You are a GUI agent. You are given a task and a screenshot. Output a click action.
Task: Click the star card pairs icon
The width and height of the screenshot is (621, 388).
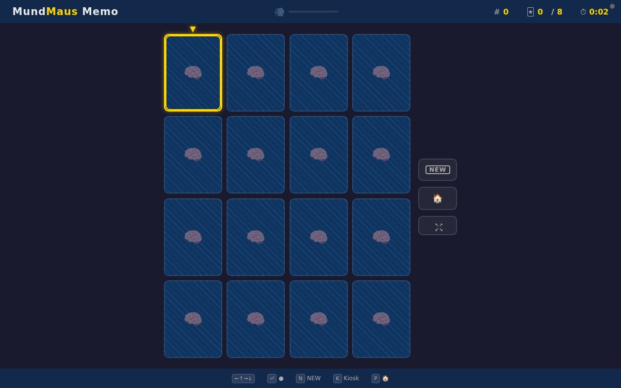[x=530, y=12]
